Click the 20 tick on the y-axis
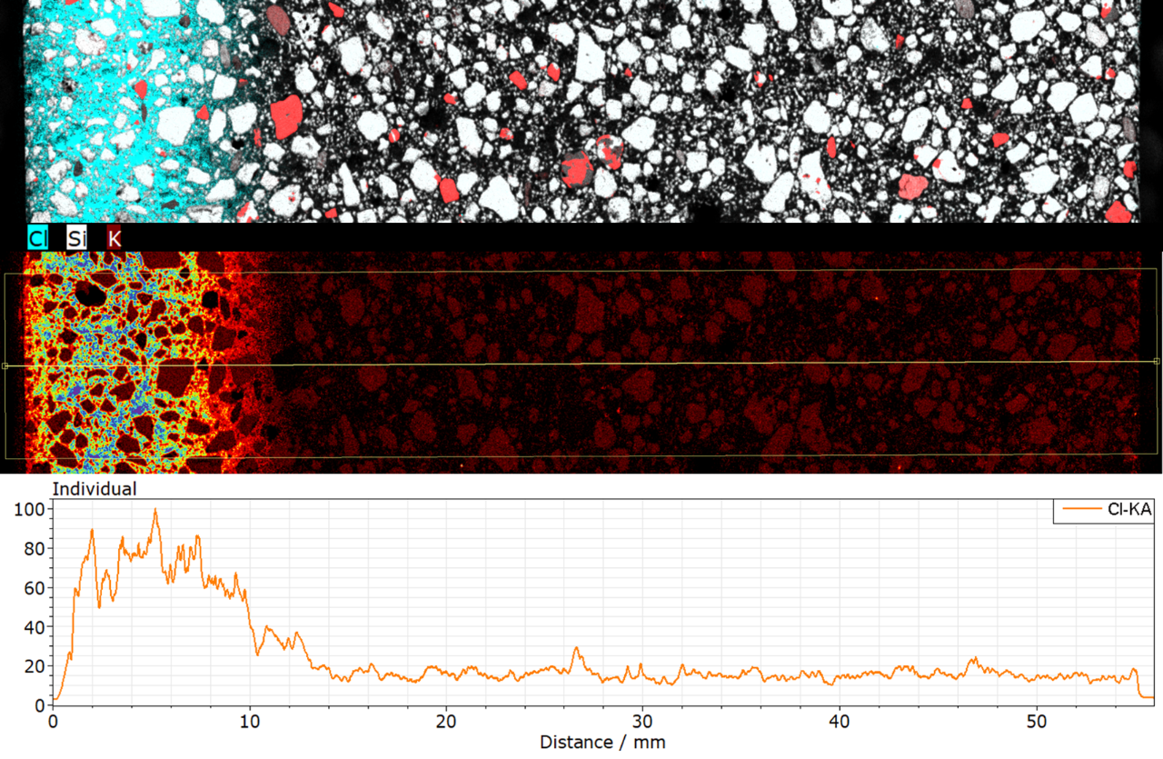The width and height of the screenshot is (1163, 759). point(35,666)
